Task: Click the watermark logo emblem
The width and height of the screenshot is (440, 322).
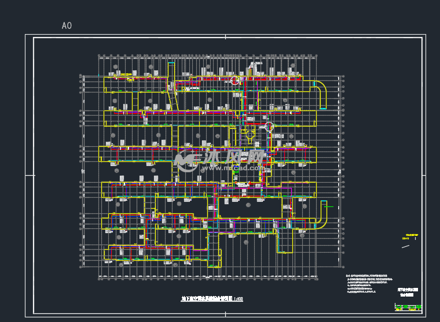Action: [186, 160]
